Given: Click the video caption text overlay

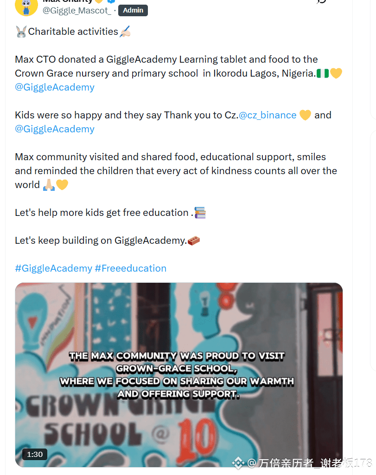Looking at the screenshot, I should click(x=177, y=375).
